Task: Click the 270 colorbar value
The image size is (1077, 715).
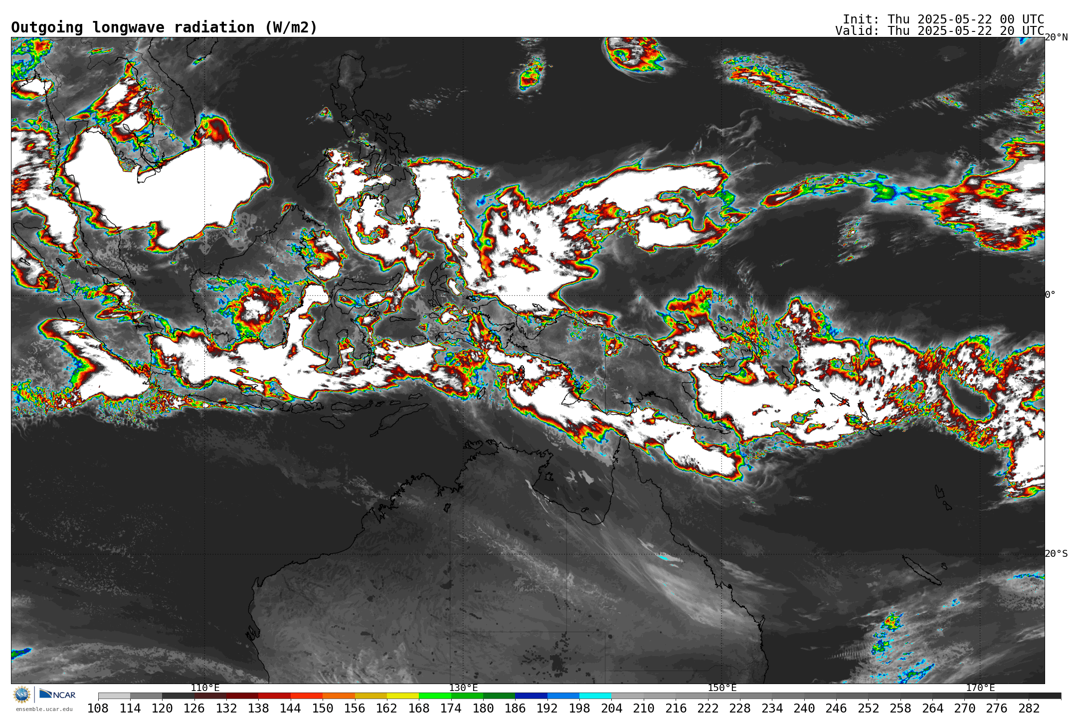Action: point(965,709)
